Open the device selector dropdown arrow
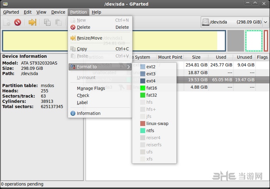 click(x=265, y=22)
